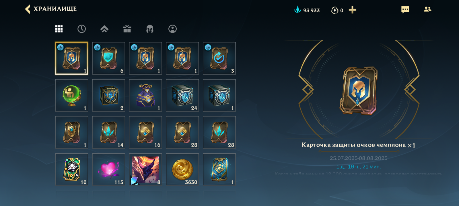459x206 pixels.
Task: Click the blue essence balance 93 933
Action: [307, 10]
